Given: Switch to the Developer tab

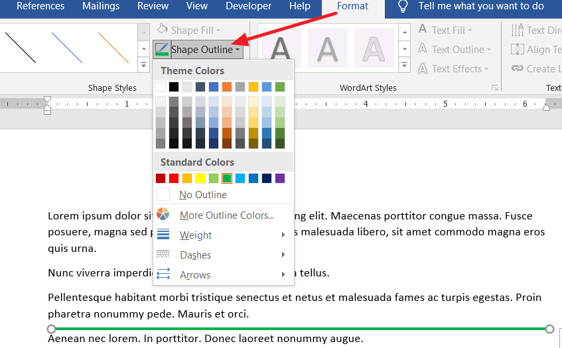Looking at the screenshot, I should (x=248, y=6).
